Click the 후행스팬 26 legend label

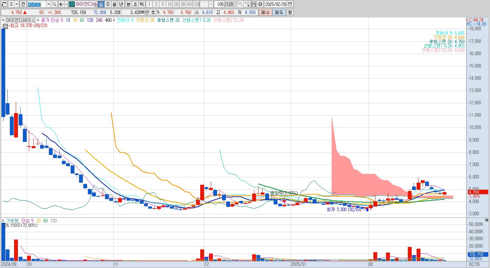point(168,20)
